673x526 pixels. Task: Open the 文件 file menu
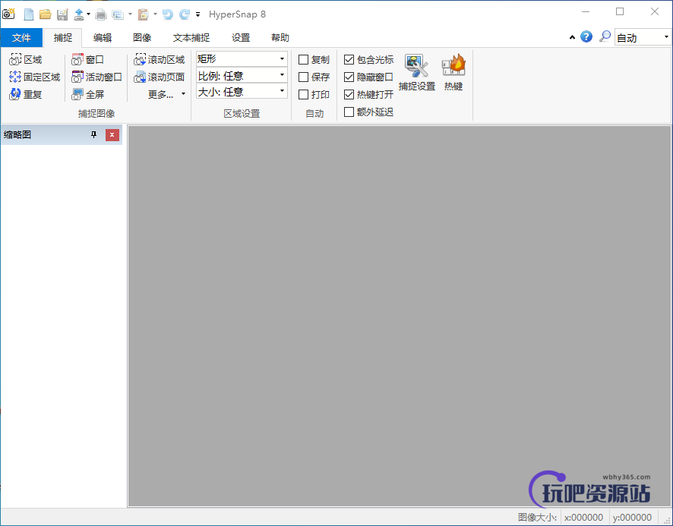click(21, 38)
